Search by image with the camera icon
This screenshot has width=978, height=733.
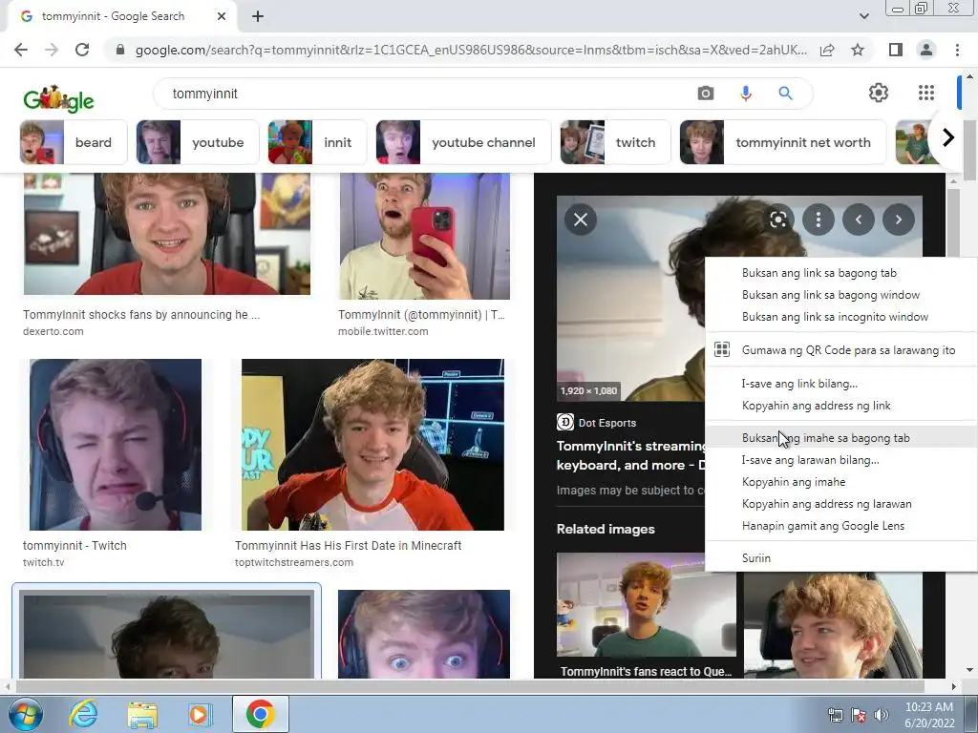[706, 94]
